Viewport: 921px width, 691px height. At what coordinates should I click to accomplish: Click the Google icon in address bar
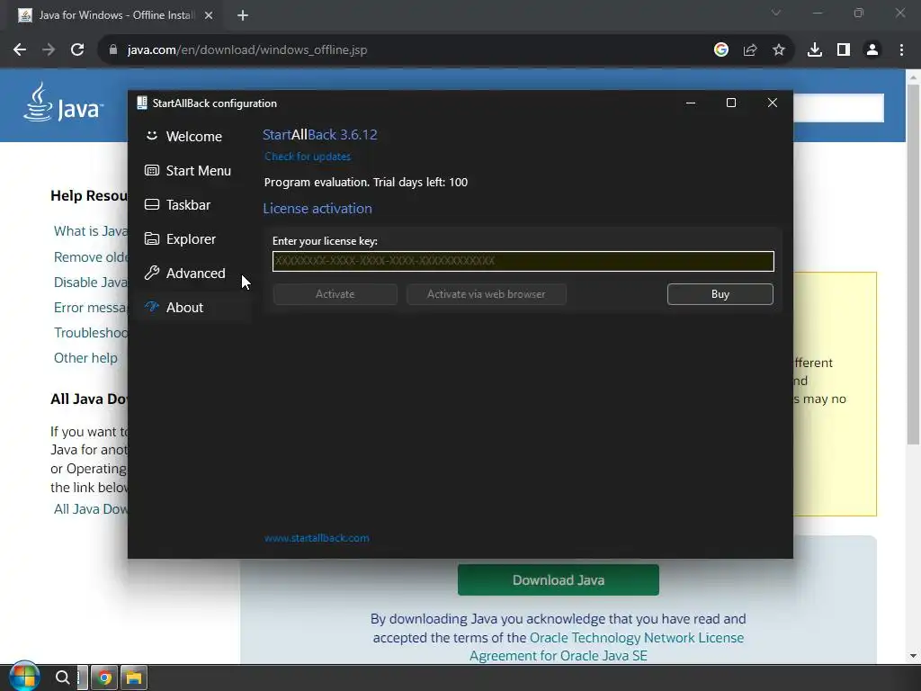coord(721,50)
